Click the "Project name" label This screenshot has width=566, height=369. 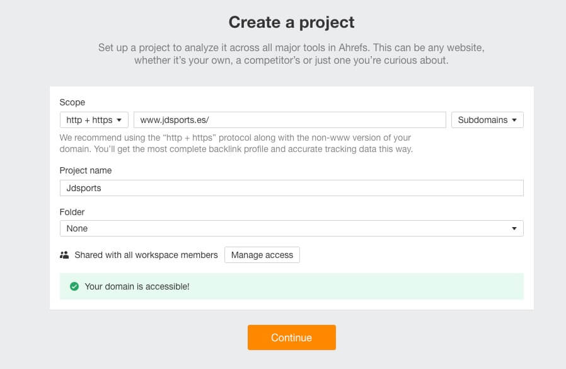[x=85, y=170]
